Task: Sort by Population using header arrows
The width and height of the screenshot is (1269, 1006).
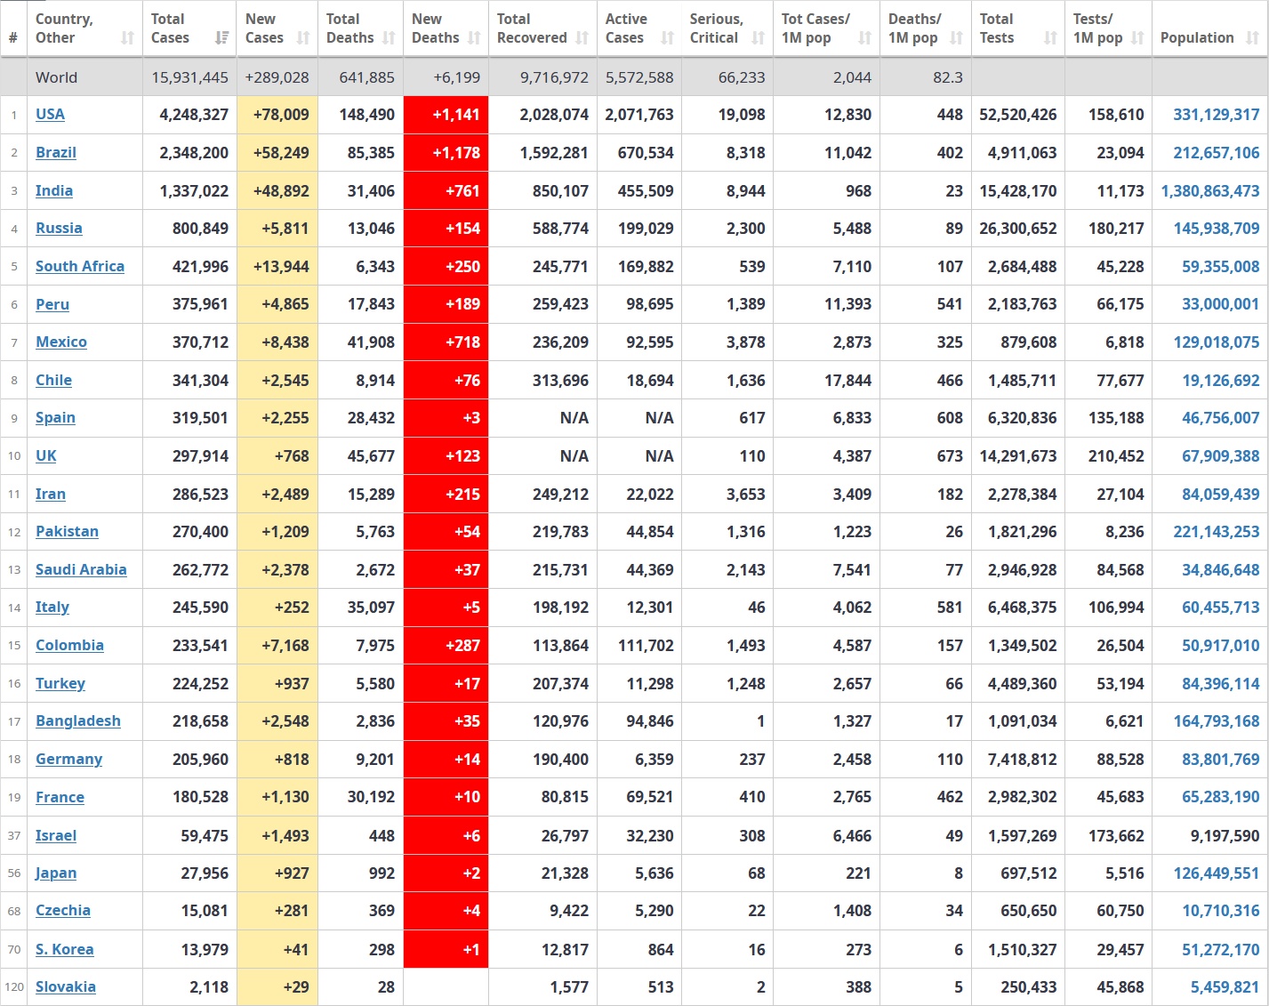Action: click(x=1252, y=38)
